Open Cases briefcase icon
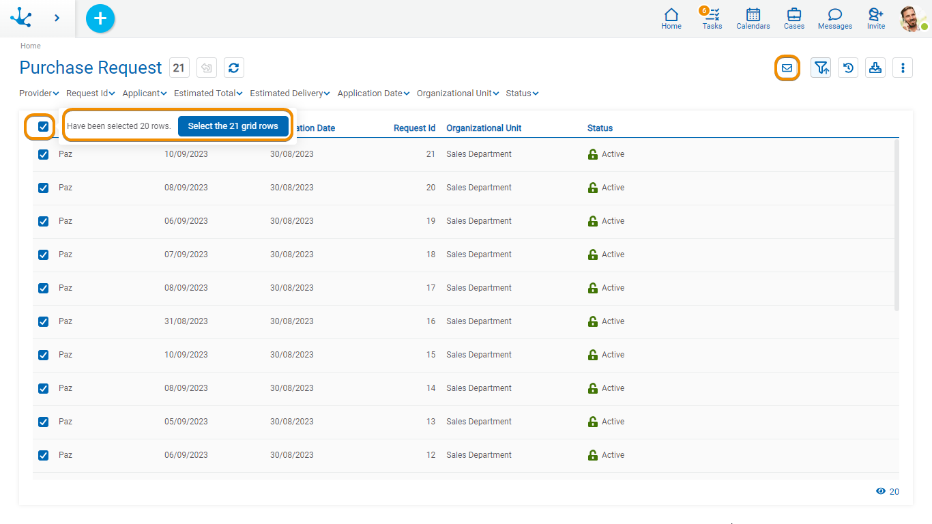932x524 pixels. [x=793, y=18]
